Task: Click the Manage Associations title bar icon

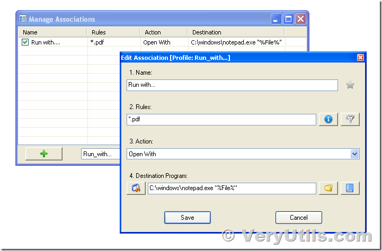Action: (23, 19)
